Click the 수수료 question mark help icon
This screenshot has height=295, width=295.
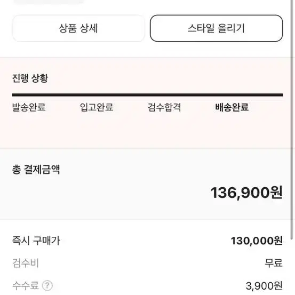[x=47, y=285]
